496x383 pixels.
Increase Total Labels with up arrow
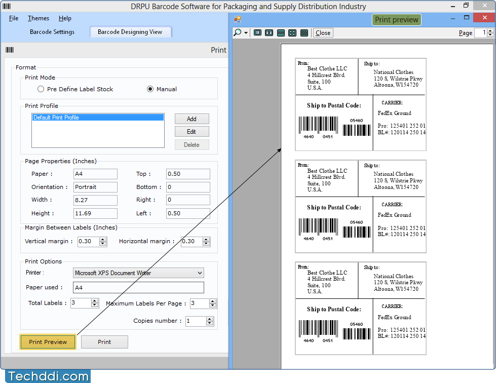click(95, 301)
